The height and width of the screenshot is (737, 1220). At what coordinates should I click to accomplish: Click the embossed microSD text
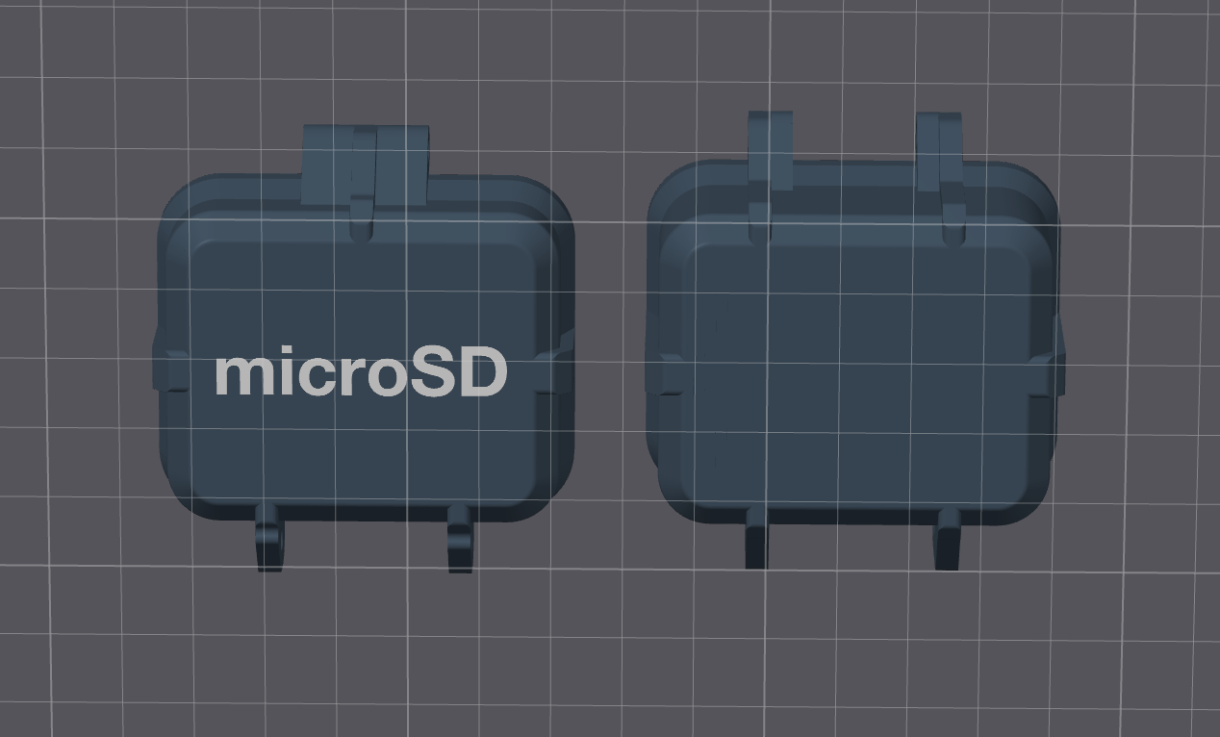361,373
